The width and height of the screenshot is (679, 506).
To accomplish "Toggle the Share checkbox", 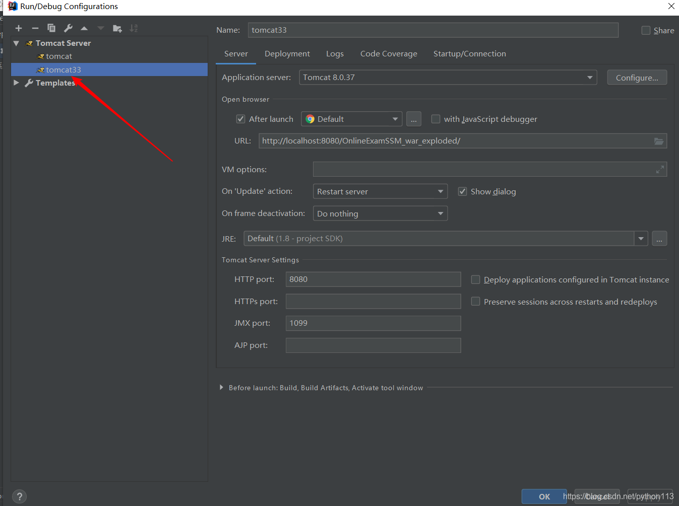I will coord(646,30).
